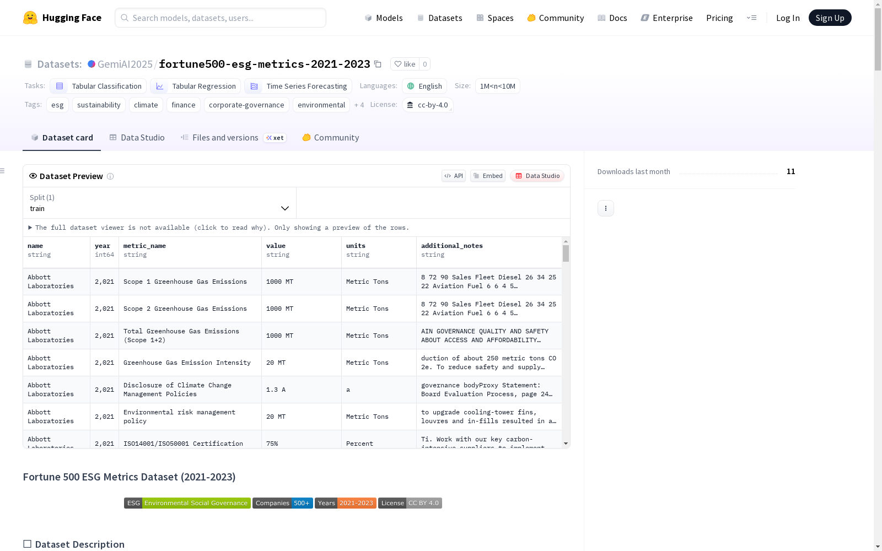Show the 4 additional tags
This screenshot has width=882, height=551.
click(359, 105)
